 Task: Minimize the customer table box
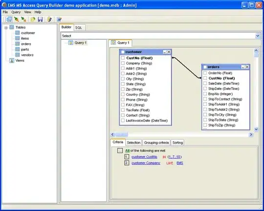click(x=164, y=52)
